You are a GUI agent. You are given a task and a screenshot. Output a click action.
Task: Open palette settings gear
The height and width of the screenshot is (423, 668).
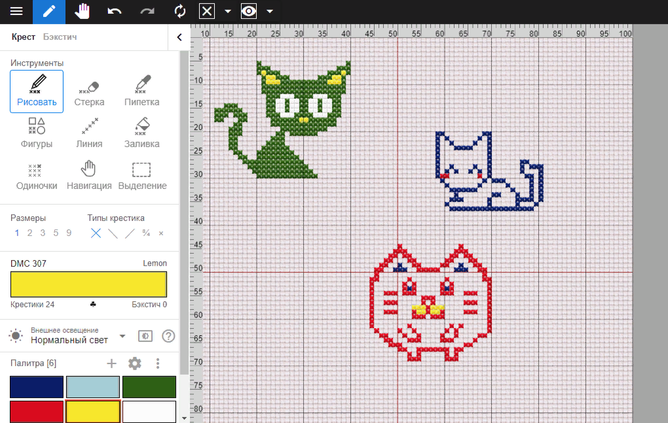click(x=135, y=364)
